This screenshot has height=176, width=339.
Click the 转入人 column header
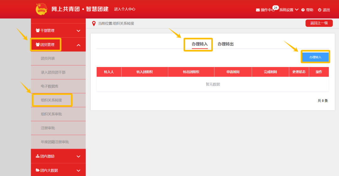click(109, 72)
